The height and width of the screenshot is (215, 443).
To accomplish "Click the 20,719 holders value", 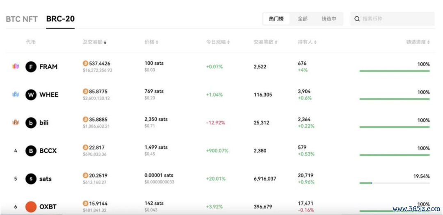I will click(306, 176).
